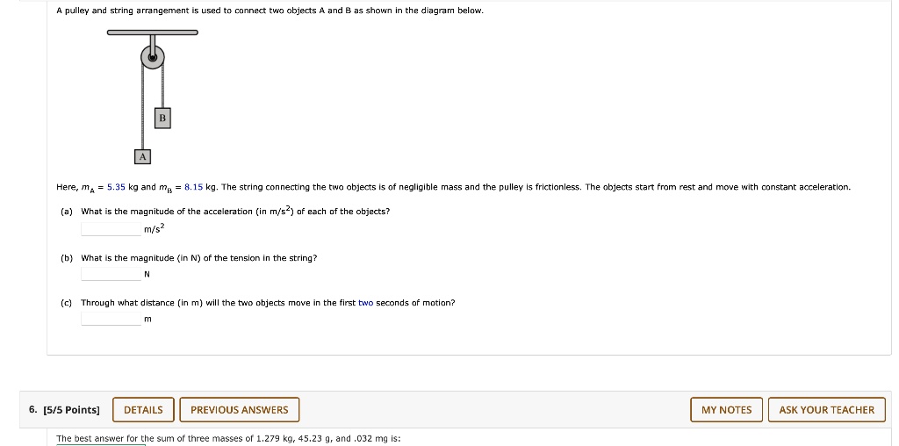This screenshot has width=899, height=446.
Task: Open PREVIOUS ANSWERS for question 6
Action: click(x=239, y=410)
